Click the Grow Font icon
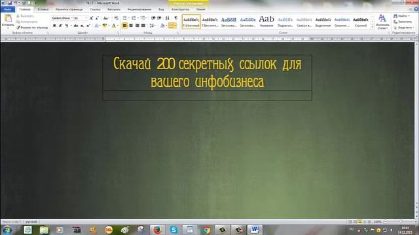 click(x=91, y=18)
